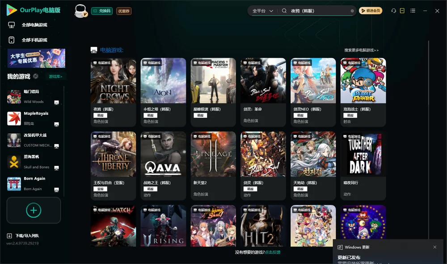
Task: Open 改装机甲大战 in my games list
Action: pyautogui.click(x=34, y=140)
